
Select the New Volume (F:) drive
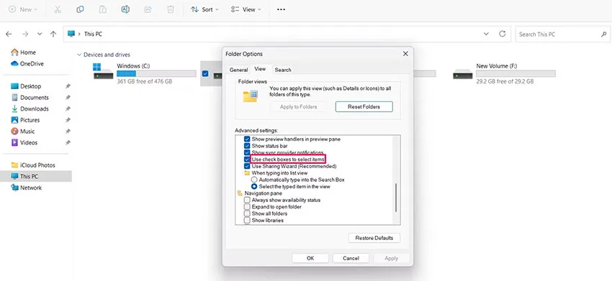504,73
